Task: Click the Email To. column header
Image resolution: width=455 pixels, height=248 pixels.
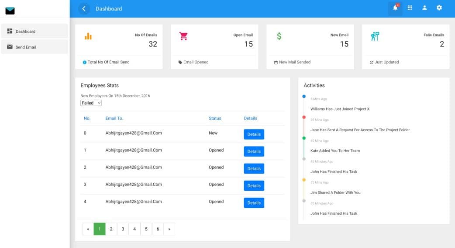Action: tap(114, 119)
